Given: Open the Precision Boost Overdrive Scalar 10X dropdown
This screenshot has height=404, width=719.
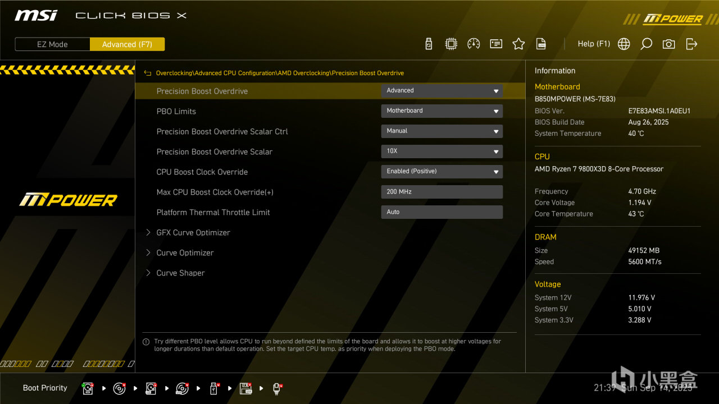Looking at the screenshot, I should tap(442, 151).
